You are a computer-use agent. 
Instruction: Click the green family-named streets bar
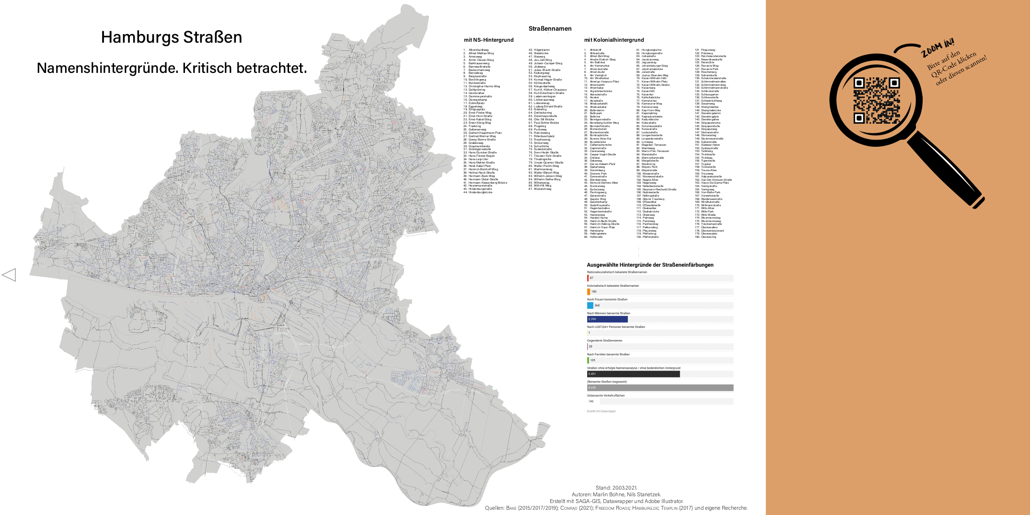[588, 360]
